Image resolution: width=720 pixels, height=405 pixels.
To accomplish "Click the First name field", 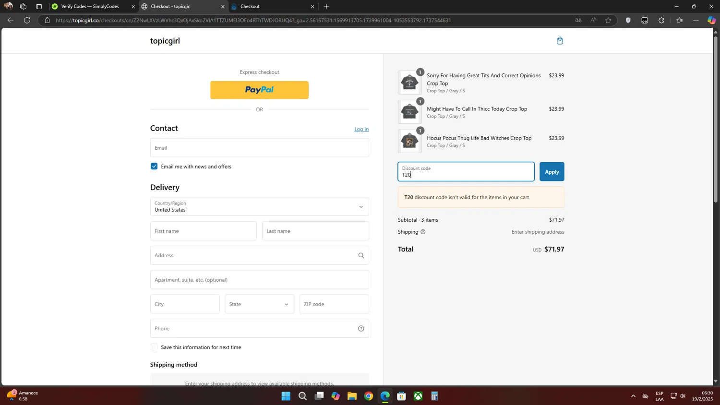I will (x=204, y=231).
